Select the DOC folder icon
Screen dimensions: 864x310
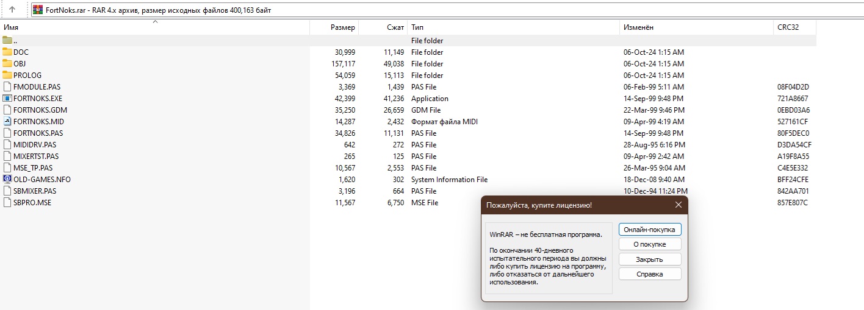[x=7, y=52]
